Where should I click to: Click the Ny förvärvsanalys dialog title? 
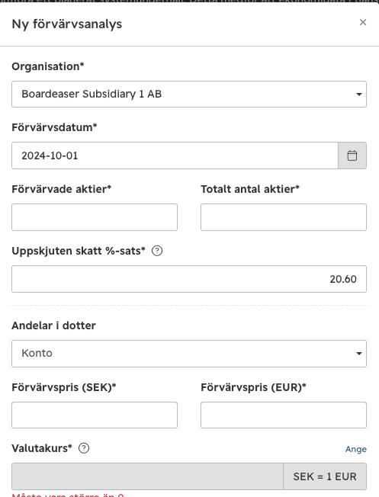(x=67, y=24)
